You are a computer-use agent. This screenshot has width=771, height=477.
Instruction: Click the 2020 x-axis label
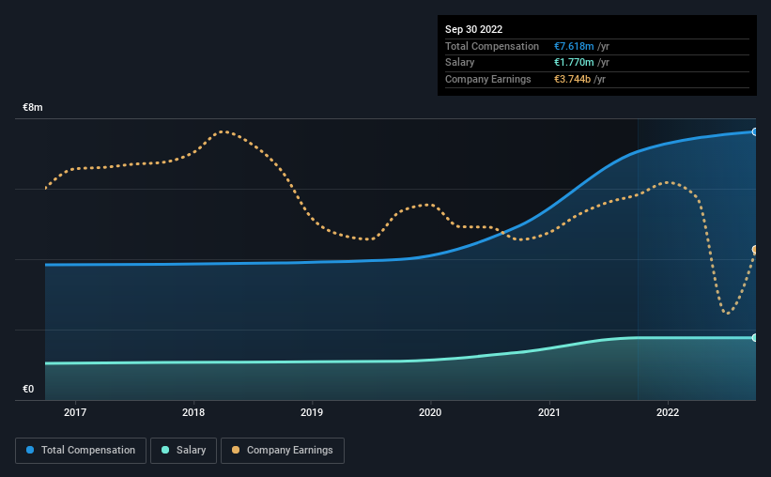[x=430, y=412]
